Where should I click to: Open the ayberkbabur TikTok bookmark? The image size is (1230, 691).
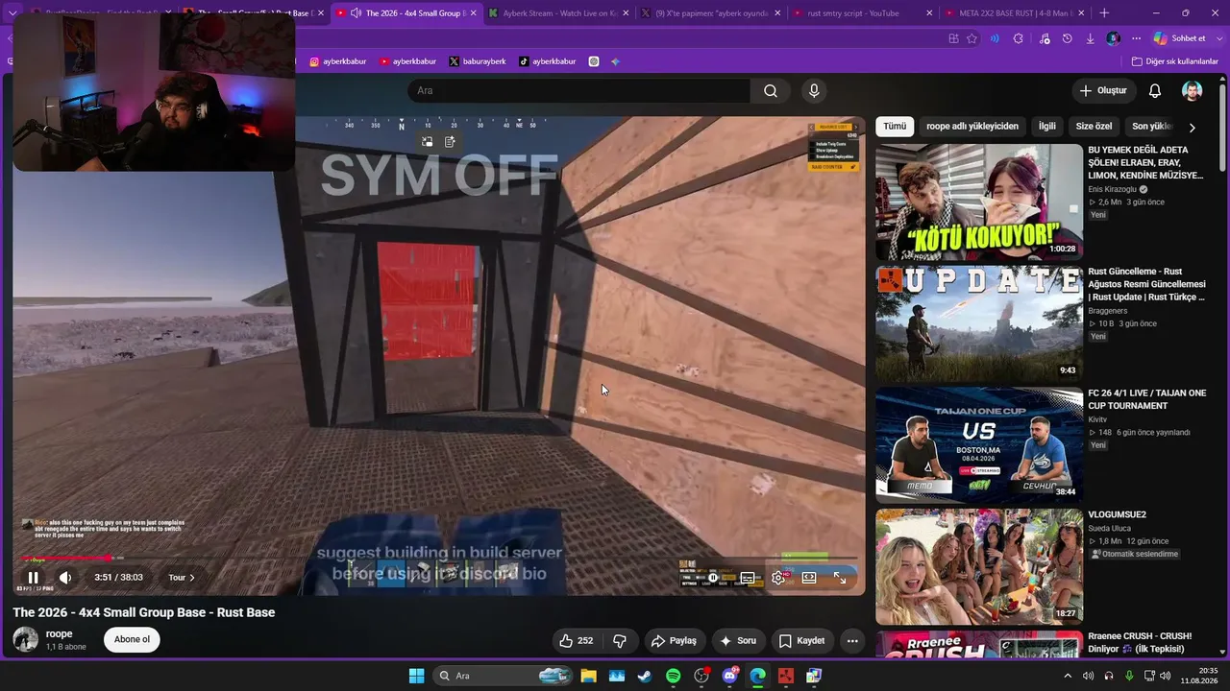tap(547, 61)
